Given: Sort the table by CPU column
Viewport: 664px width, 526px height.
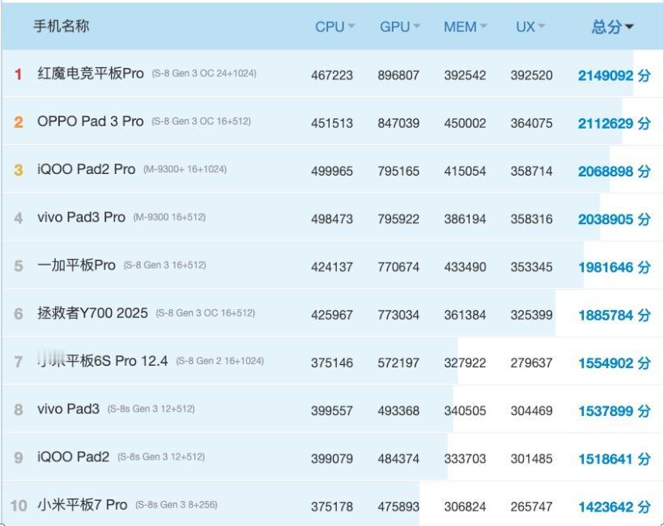Looking at the screenshot, I should click(x=334, y=27).
